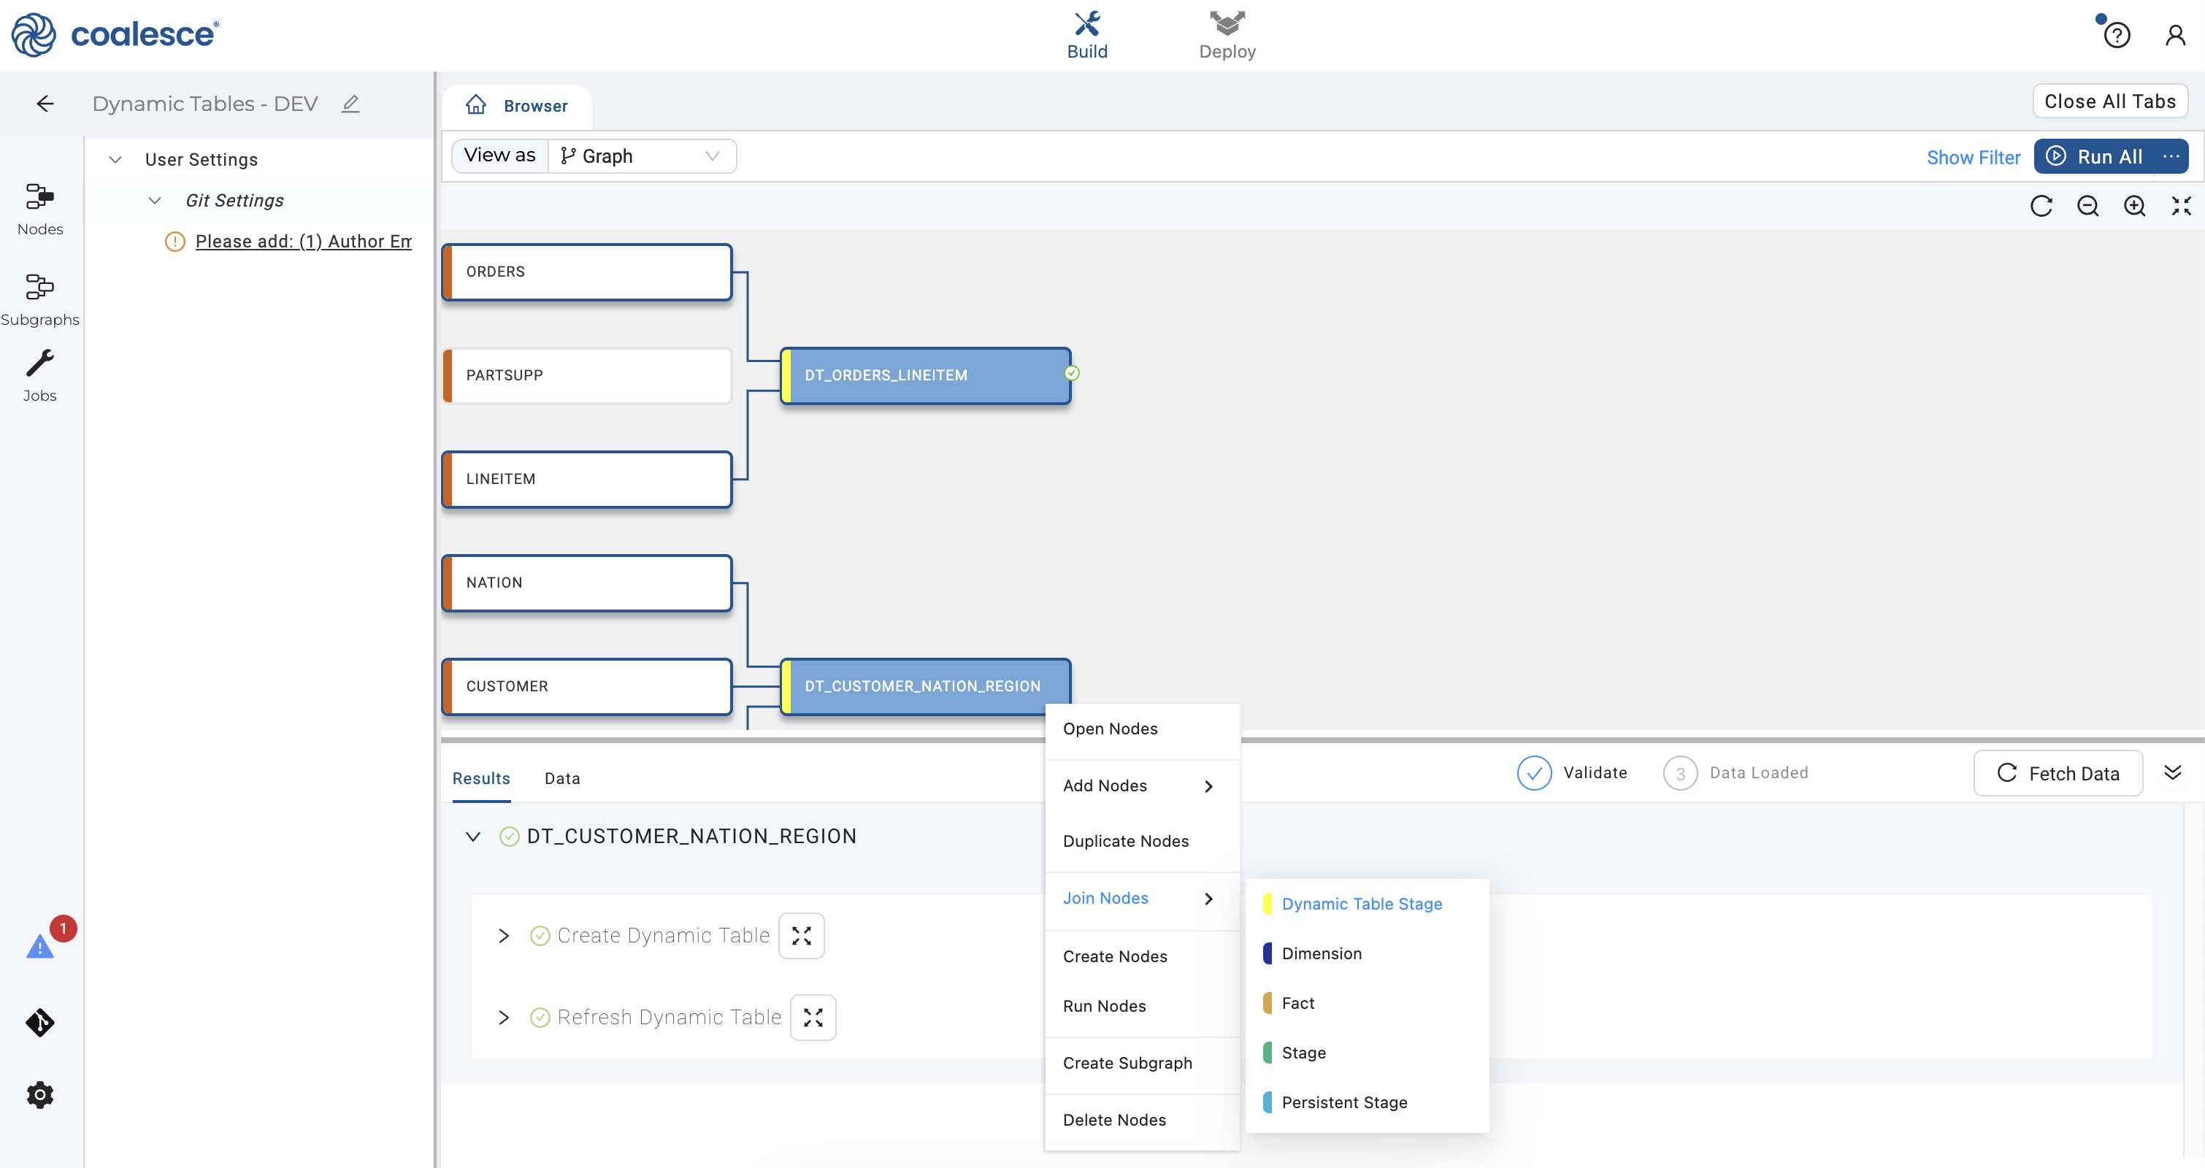This screenshot has width=2205, height=1168.
Task: Expand the Refresh Dynamic Table result row
Action: click(503, 1018)
